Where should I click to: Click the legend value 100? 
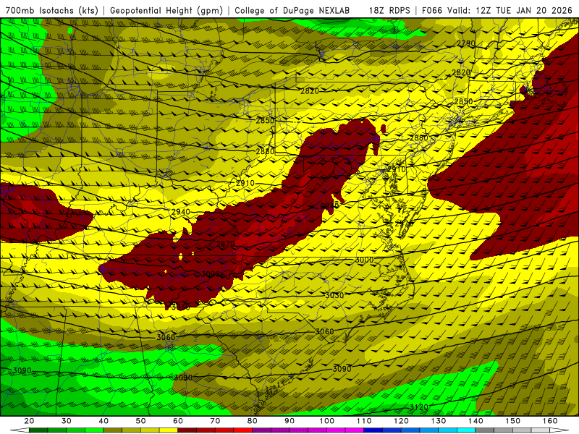(327, 421)
